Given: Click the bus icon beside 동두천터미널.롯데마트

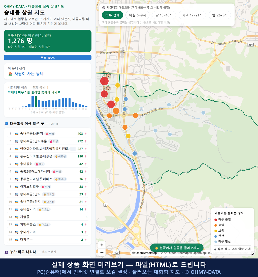Looking at the screenshot, I should tap(17, 179).
